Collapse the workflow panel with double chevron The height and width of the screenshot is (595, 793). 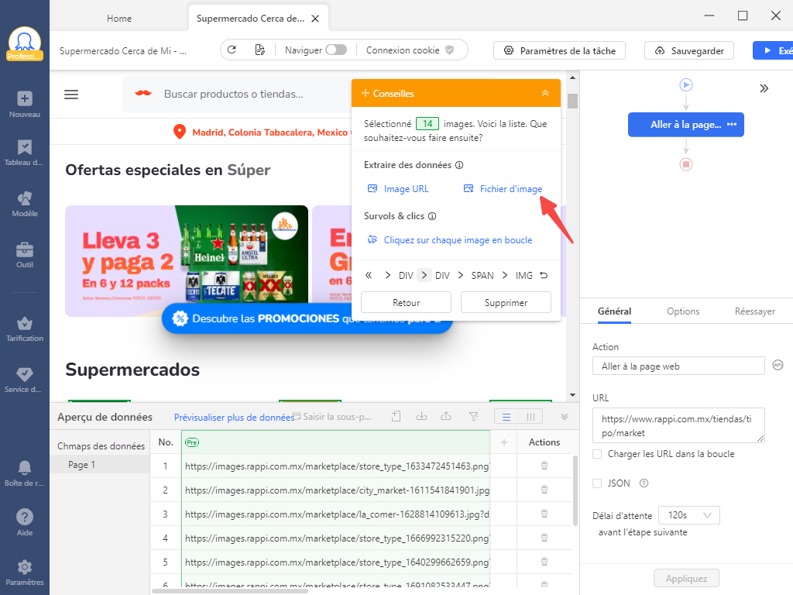tap(764, 88)
